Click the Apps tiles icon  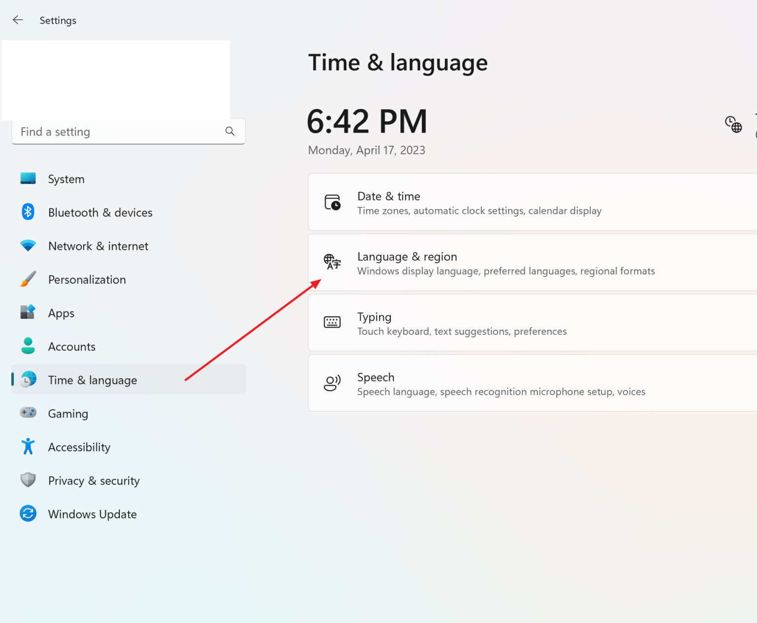coord(28,312)
